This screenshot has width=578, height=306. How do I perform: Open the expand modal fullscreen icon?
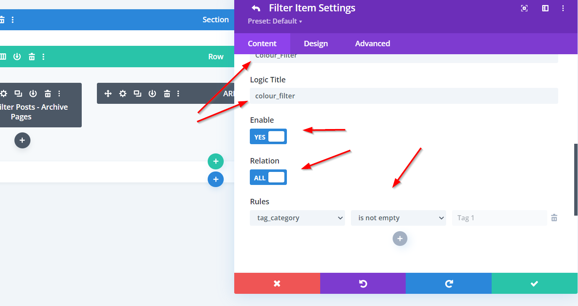click(524, 8)
